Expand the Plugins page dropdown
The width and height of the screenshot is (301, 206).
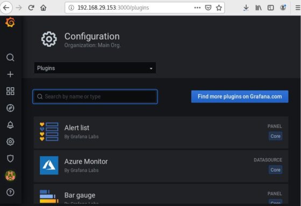tap(95, 68)
